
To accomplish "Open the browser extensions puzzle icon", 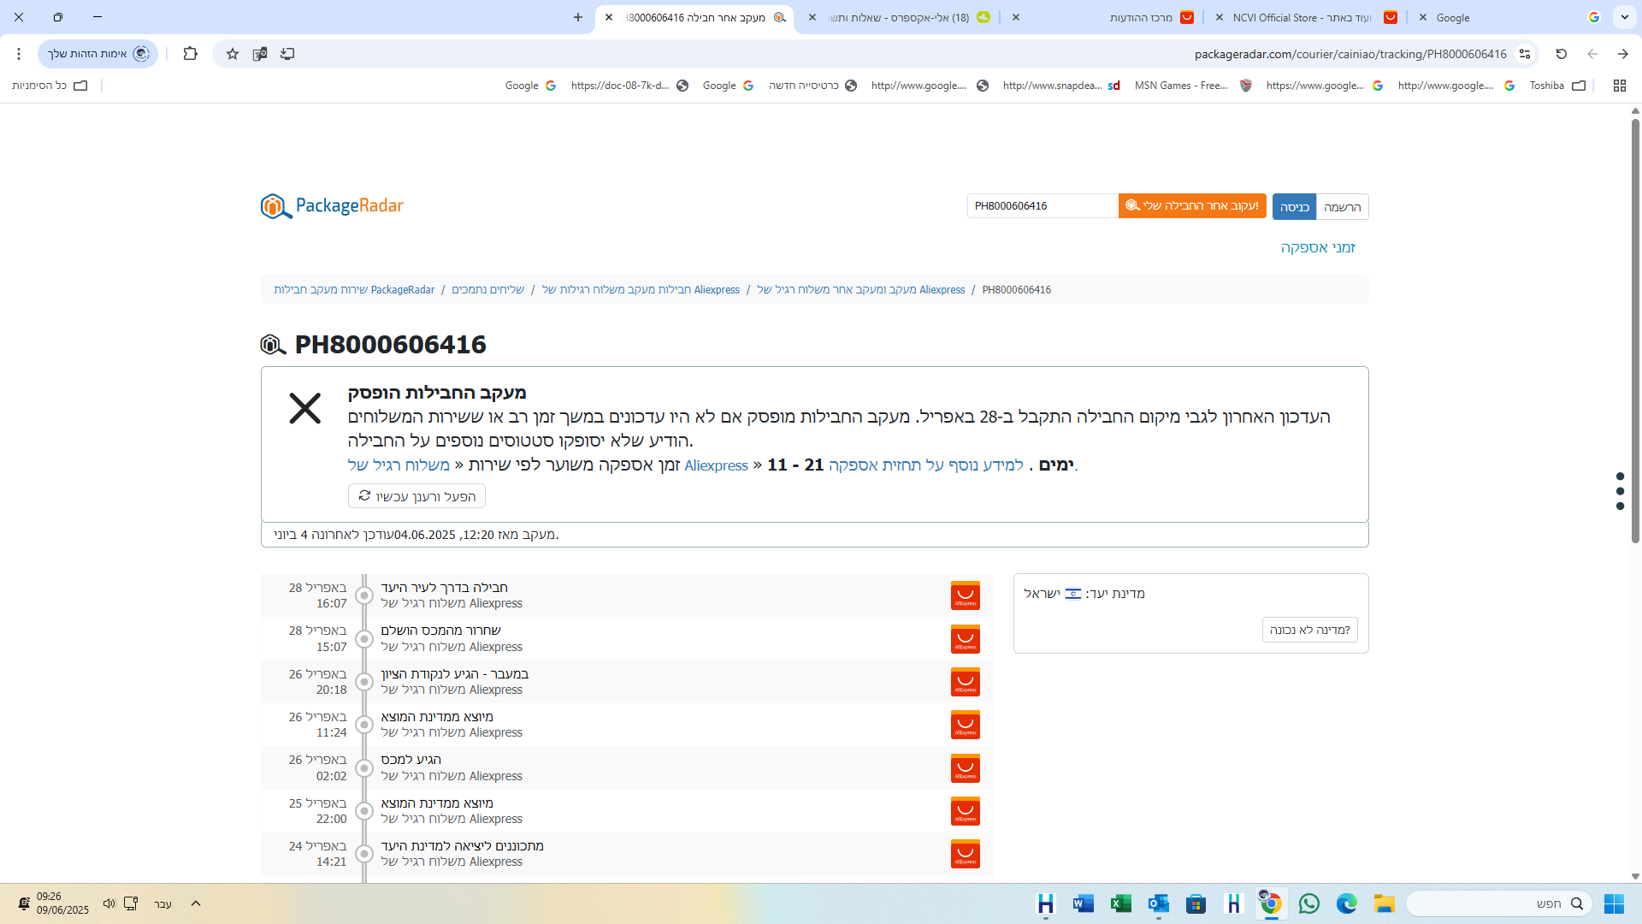I will [191, 54].
